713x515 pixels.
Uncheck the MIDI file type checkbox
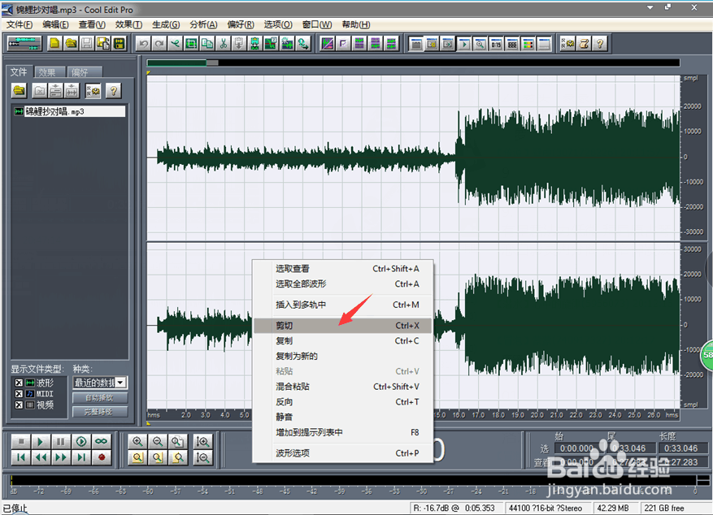(x=19, y=394)
